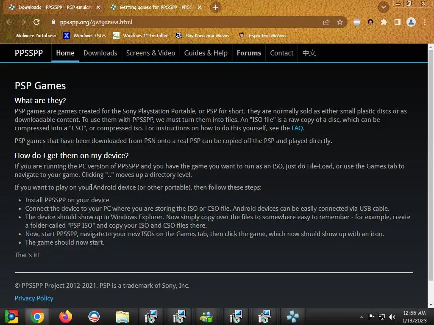The width and height of the screenshot is (434, 325).
Task: Click 'The game should now start.' text
Action: pos(65,242)
